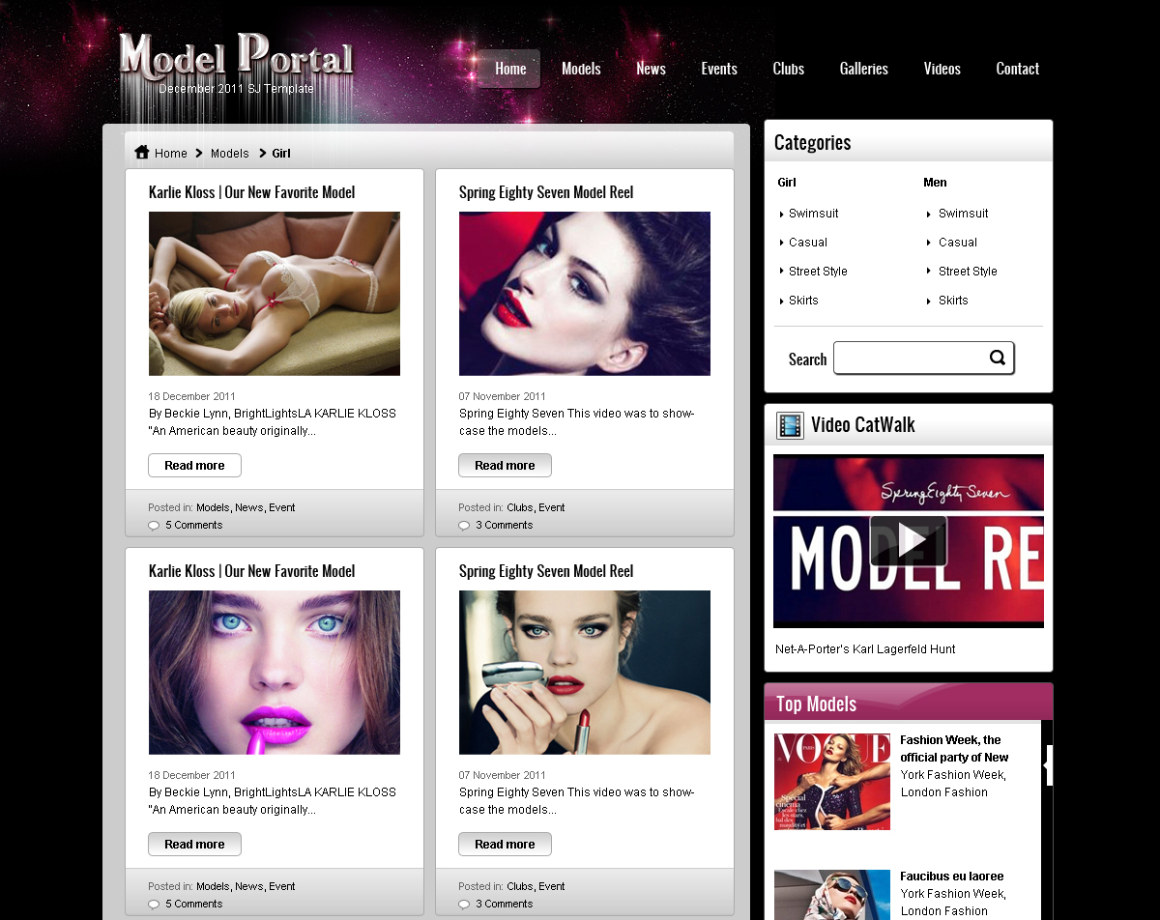Image resolution: width=1160 pixels, height=920 pixels.
Task: Select Casual under Girl category
Action: (808, 243)
